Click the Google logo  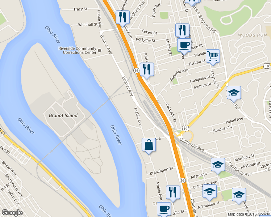12,213
